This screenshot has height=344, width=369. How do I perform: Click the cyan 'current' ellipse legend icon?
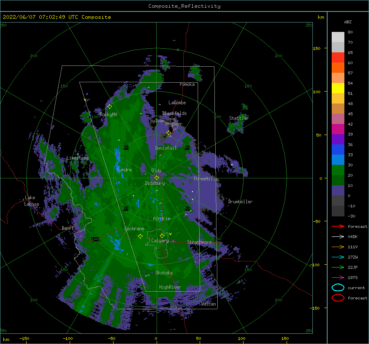pos(338,288)
